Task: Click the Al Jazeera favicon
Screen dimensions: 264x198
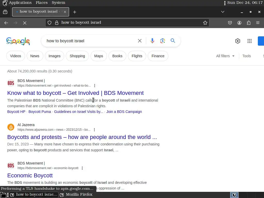Action: point(11,127)
